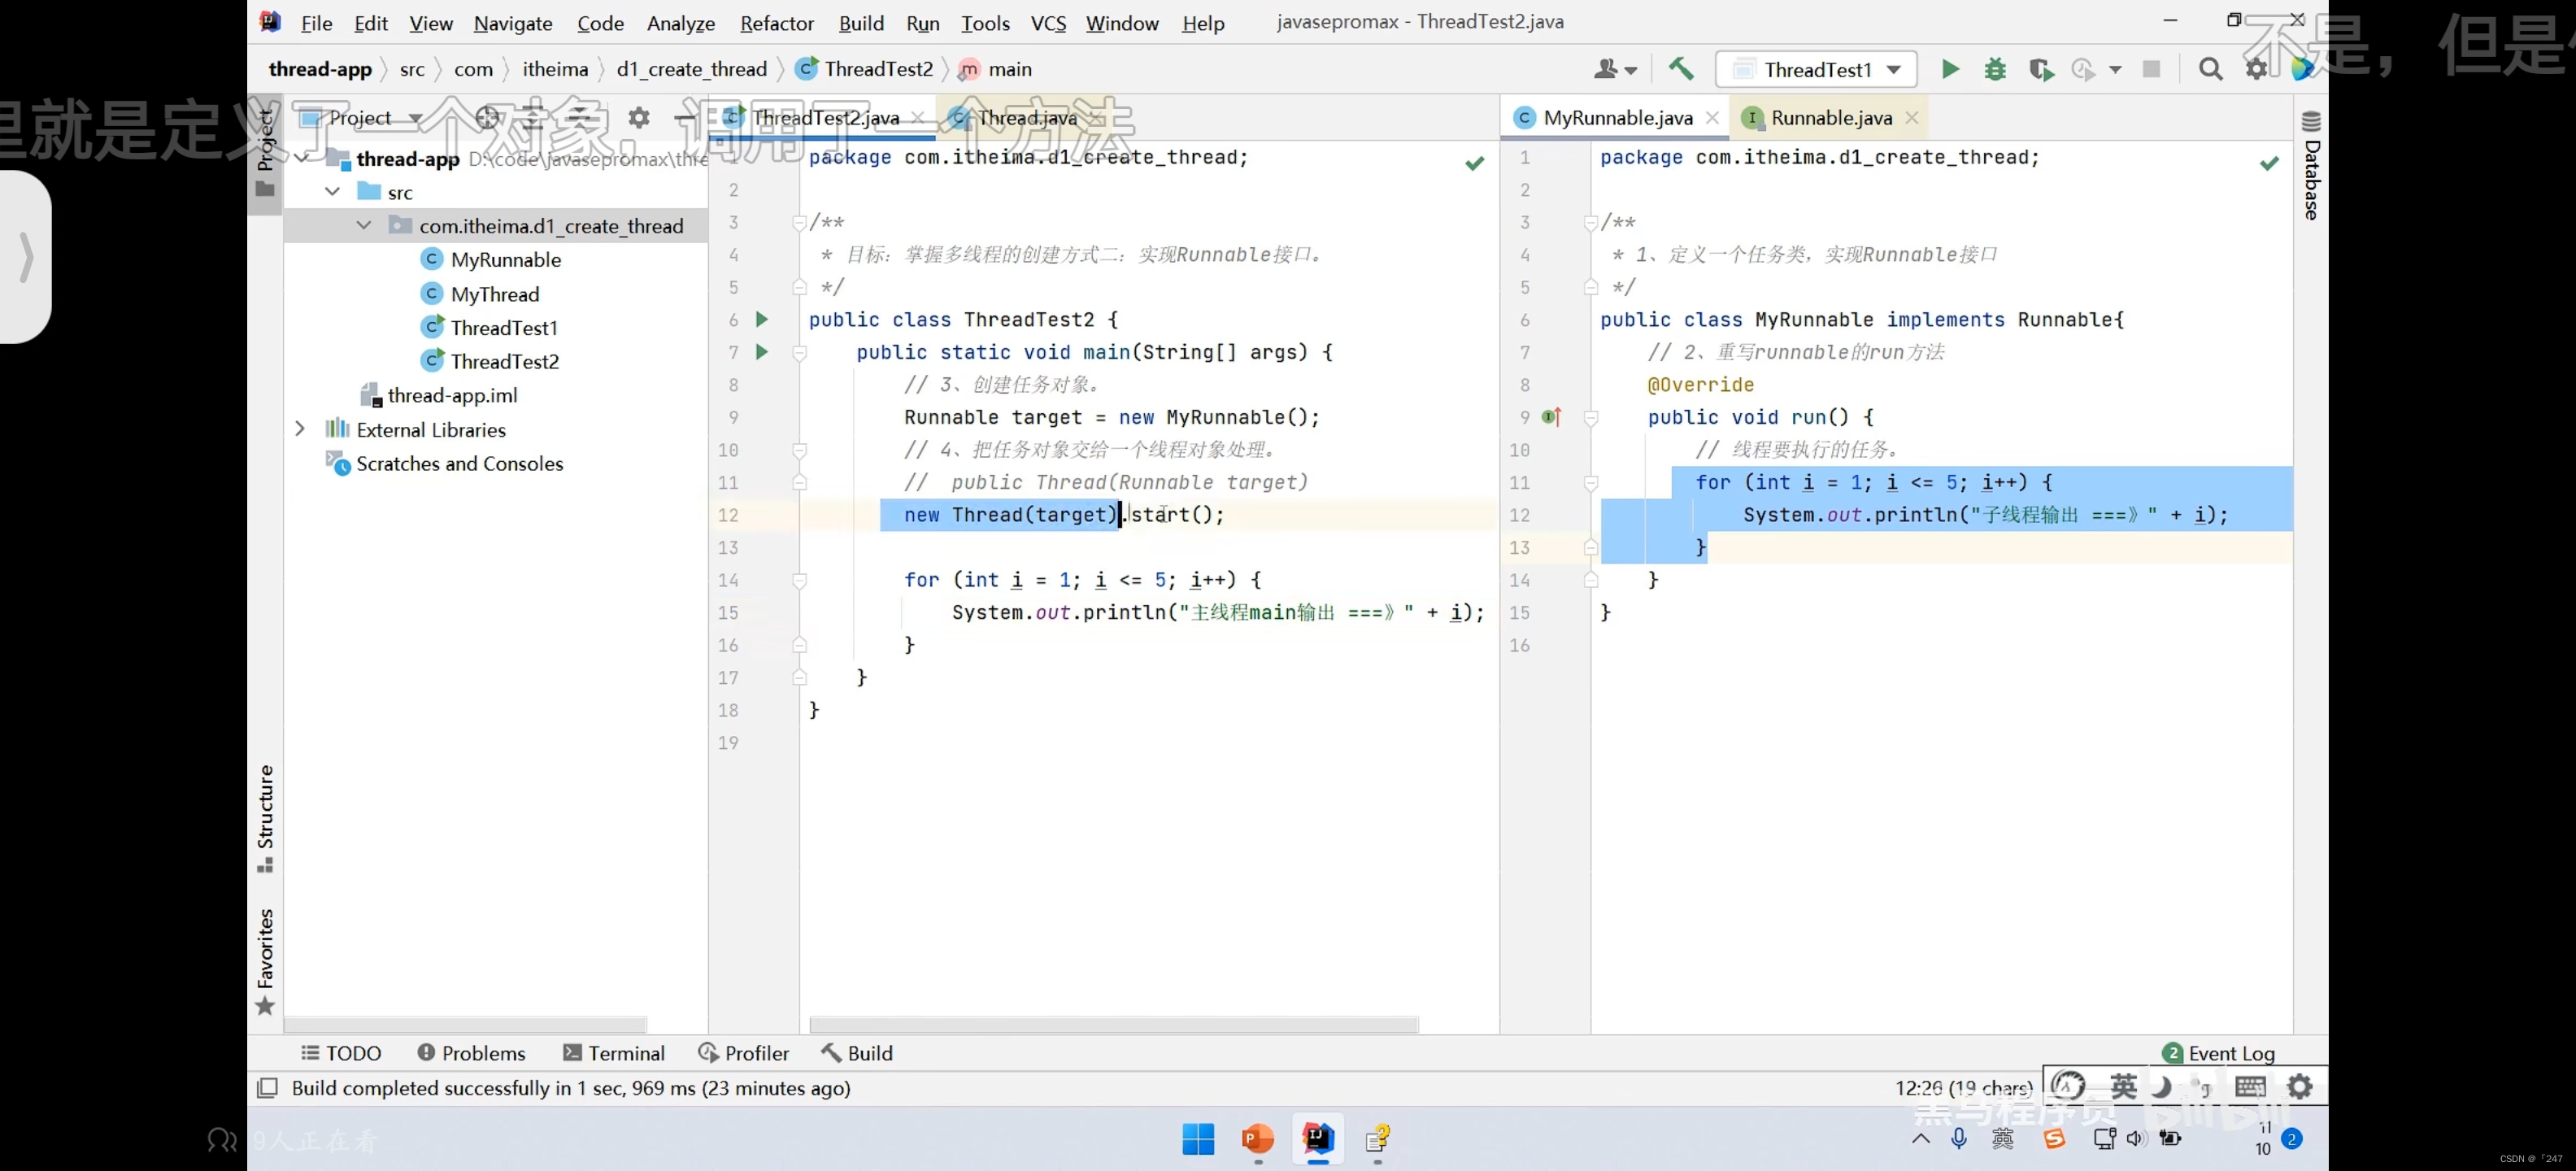Open the Problems tool window

(x=471, y=1053)
